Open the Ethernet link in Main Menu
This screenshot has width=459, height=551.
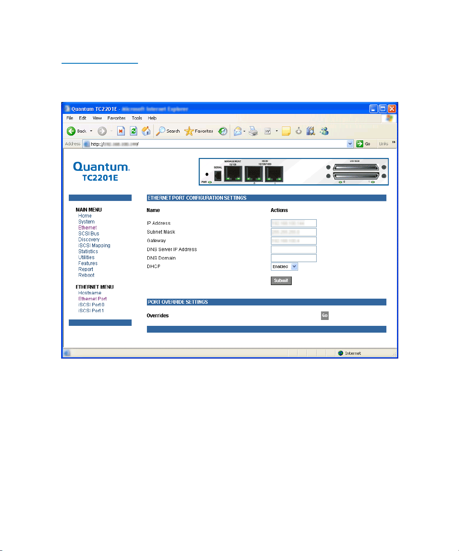click(87, 228)
